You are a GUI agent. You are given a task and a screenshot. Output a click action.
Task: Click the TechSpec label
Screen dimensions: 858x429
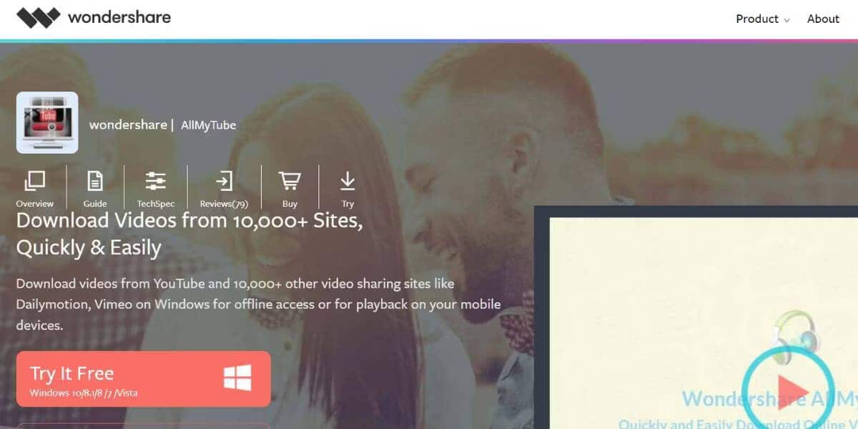[x=155, y=204]
